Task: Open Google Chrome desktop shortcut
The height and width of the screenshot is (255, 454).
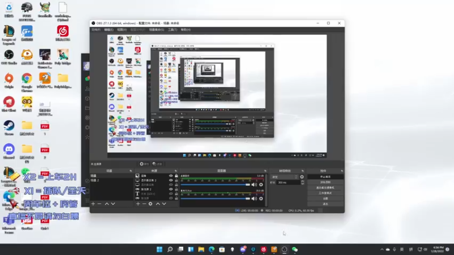Action: click(27, 82)
